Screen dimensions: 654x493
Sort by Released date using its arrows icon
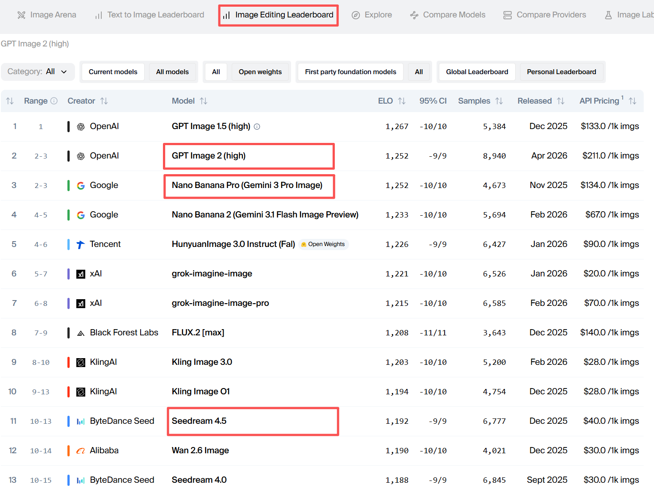[x=561, y=101]
